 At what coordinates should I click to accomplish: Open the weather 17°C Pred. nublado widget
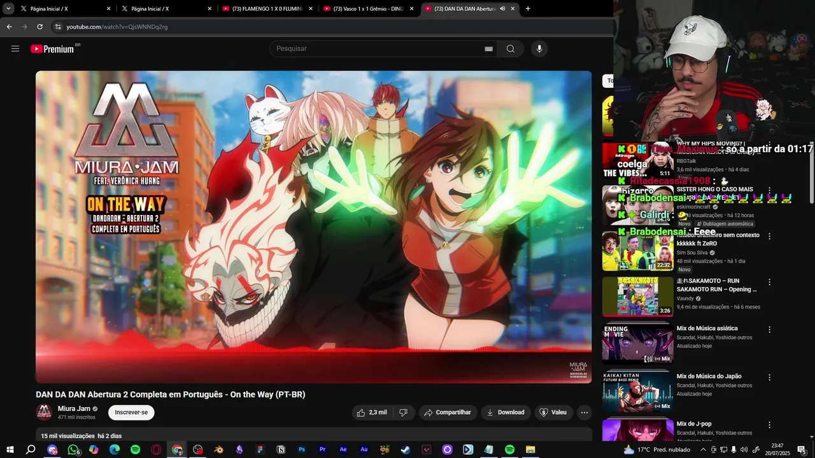(x=658, y=450)
